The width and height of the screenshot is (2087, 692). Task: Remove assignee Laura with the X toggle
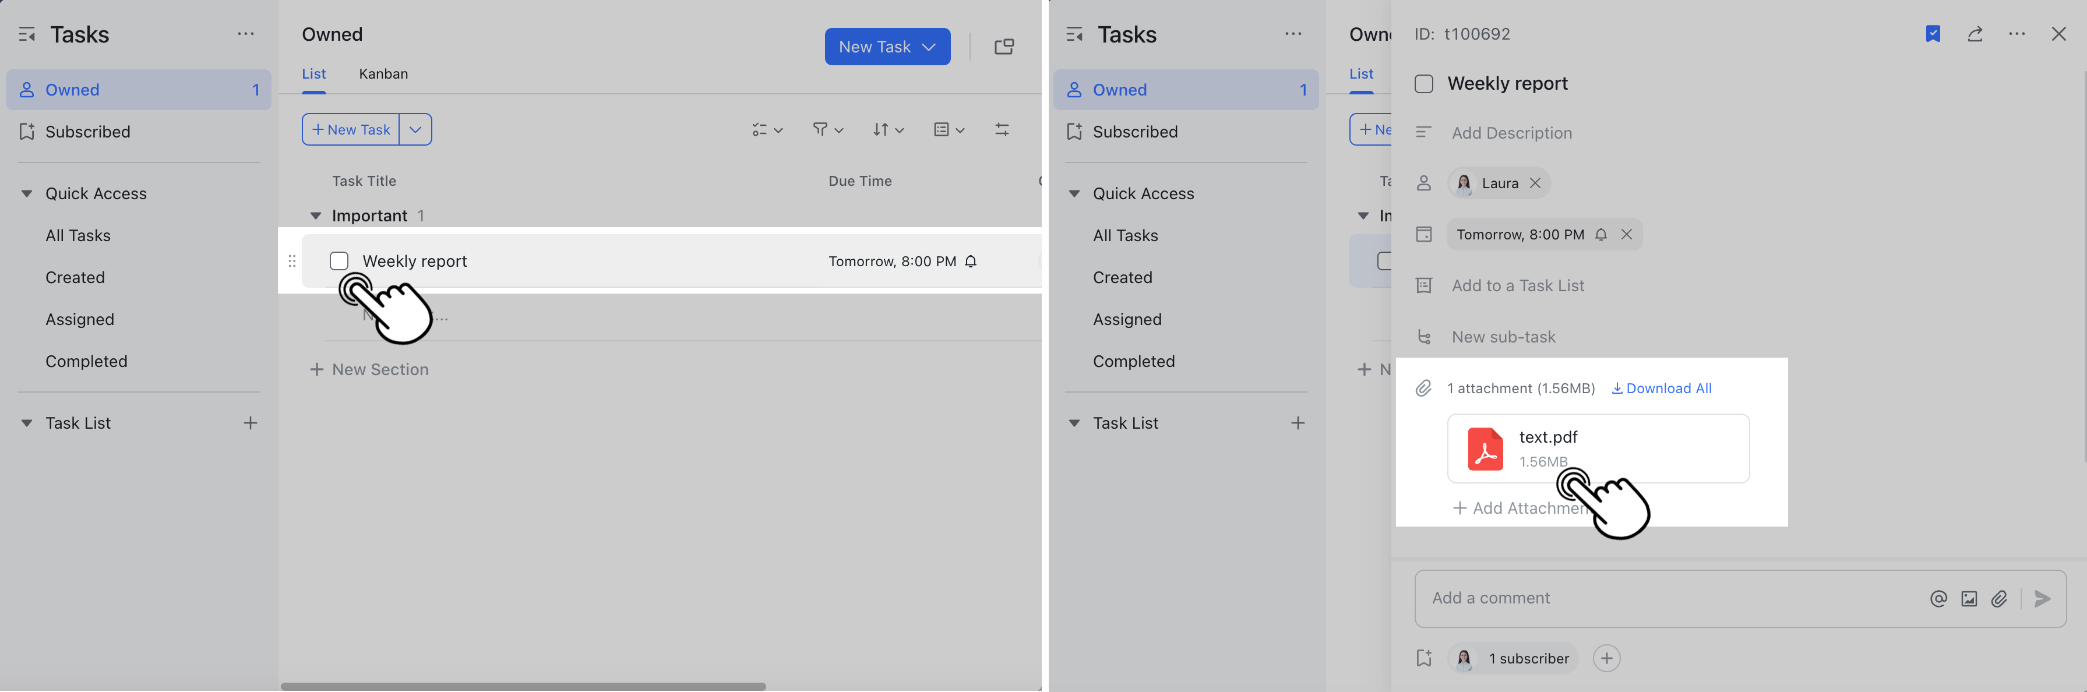1535,183
